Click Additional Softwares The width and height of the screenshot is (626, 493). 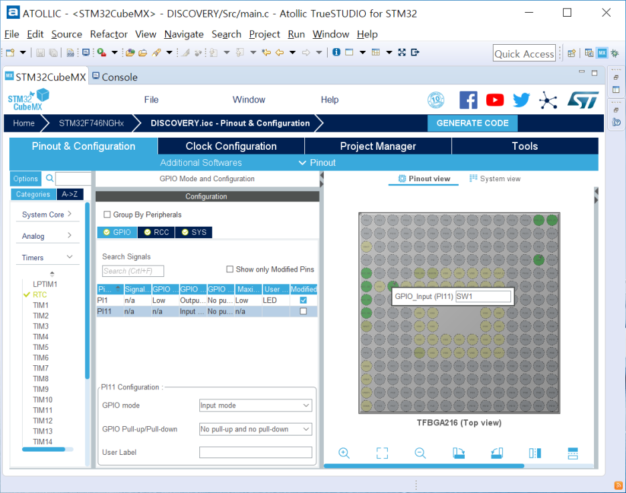coord(201,163)
